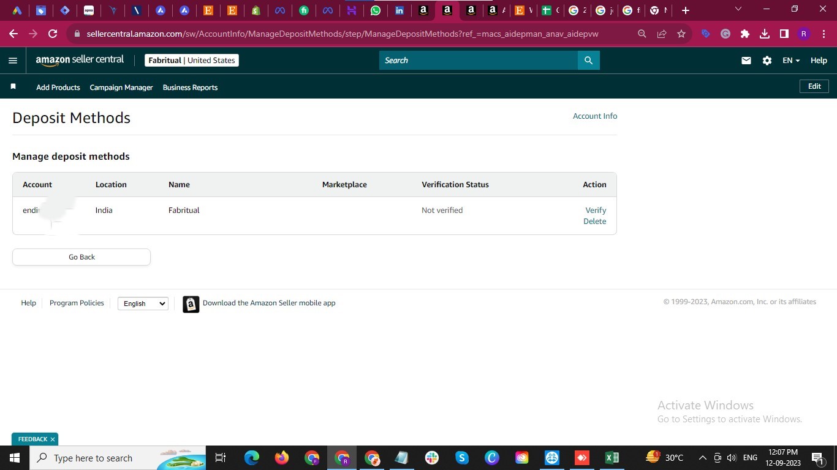Image resolution: width=837 pixels, height=470 pixels.
Task: Click the taskbar clock and date
Action: coord(783,458)
